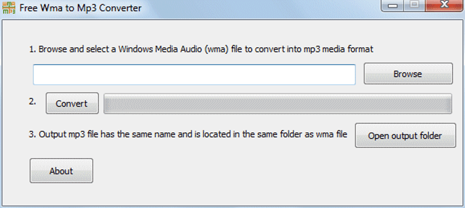Image resolution: width=465 pixels, height=208 pixels.
Task: Open the output folder
Action: (x=405, y=135)
